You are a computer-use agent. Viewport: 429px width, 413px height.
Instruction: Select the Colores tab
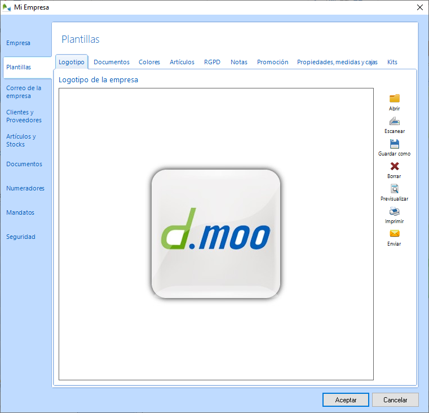[149, 62]
